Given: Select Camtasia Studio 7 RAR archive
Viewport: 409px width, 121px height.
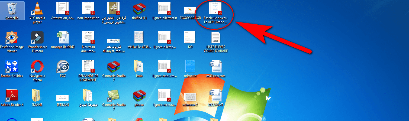Looking at the screenshot, I should pos(114,71).
